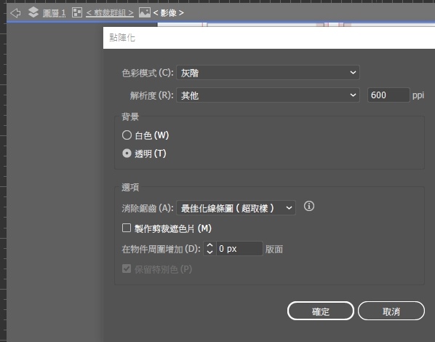Open the <剪裁群組> breadcrumb link

[110, 13]
